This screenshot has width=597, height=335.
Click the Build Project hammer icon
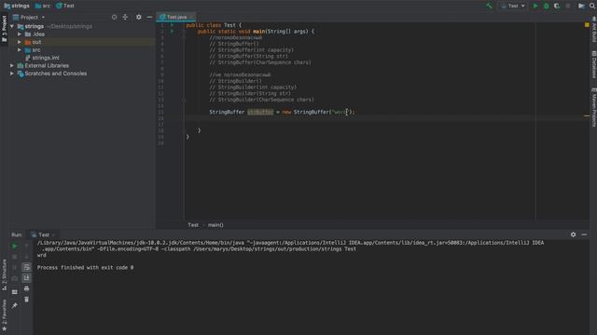(x=489, y=6)
